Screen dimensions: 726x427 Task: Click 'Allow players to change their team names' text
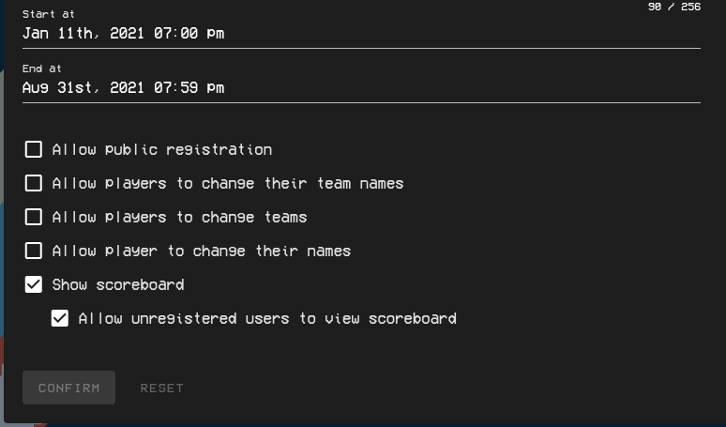point(228,183)
